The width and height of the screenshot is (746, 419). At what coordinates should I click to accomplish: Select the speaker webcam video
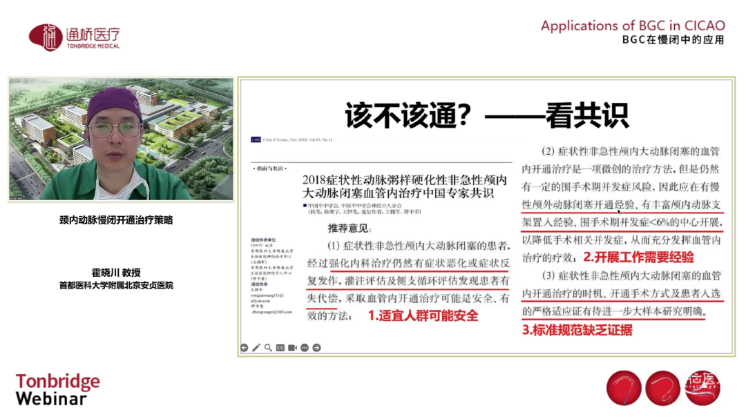coord(121,139)
